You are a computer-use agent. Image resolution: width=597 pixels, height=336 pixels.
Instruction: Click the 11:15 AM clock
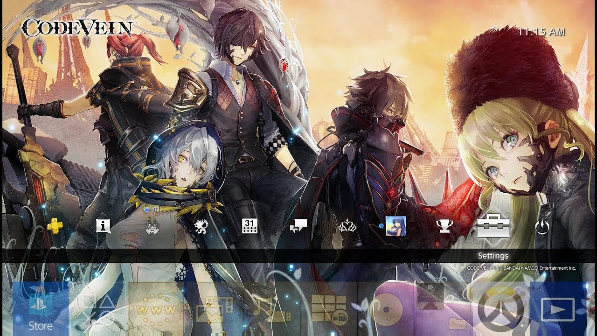tap(541, 32)
